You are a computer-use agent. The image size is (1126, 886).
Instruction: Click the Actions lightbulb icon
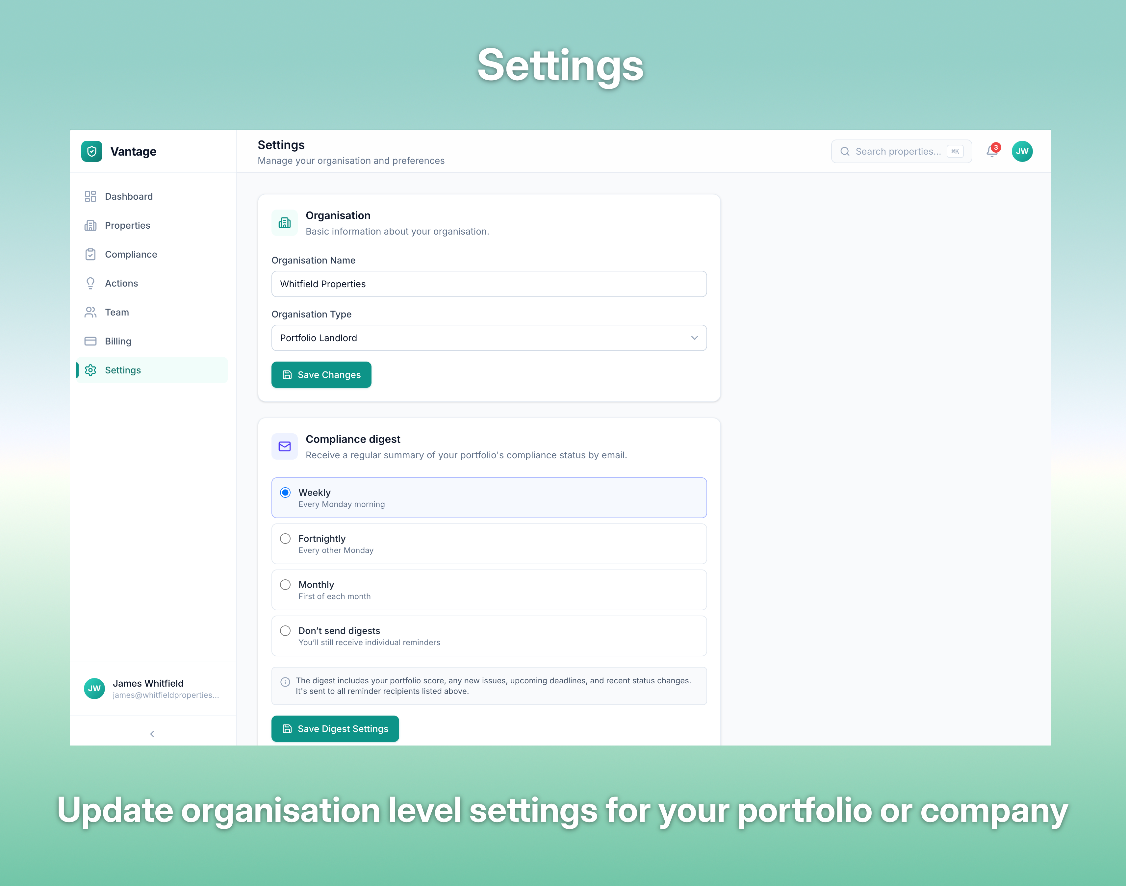90,283
